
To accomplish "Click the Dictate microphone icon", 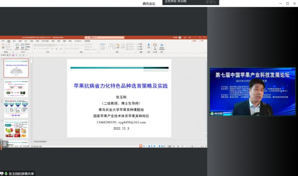I will [149, 46].
